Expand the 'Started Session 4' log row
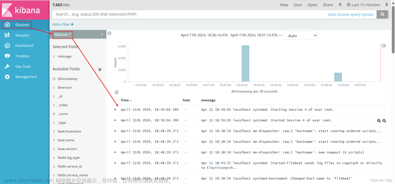The image size is (395, 184). pyautogui.click(x=115, y=120)
